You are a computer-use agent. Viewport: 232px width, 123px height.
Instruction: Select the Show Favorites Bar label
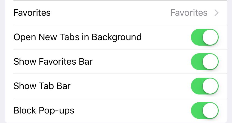[x=53, y=62]
